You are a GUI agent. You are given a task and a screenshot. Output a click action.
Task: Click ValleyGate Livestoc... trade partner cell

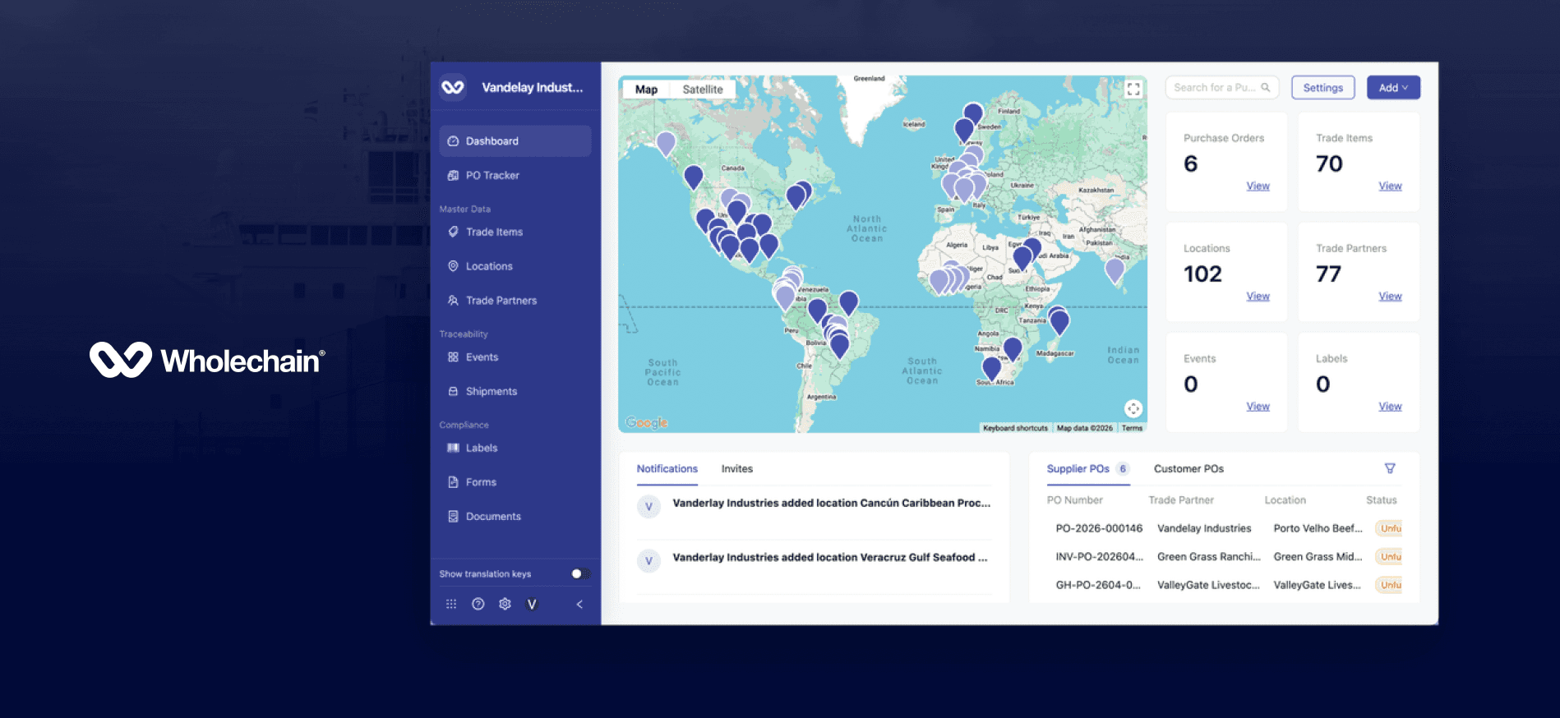coord(1208,585)
